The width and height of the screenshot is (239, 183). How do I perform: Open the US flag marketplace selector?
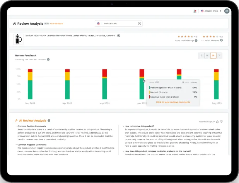(99, 24)
